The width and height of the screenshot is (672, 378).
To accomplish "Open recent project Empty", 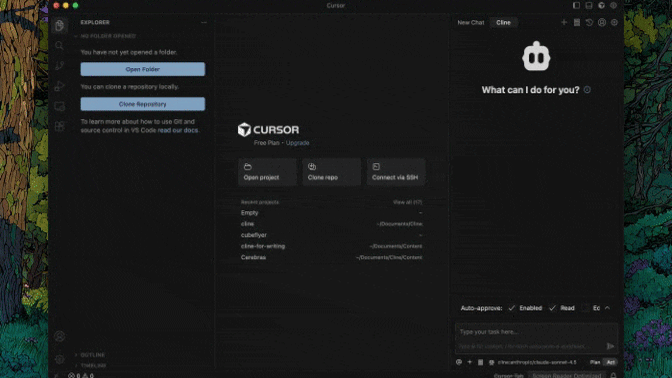I will coord(332,213).
